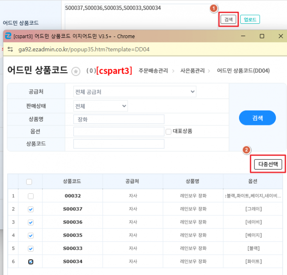Image resolution: width=287 pixels, height=275 pixels.
Task: Tick the checkbox for product 00032
Action: (x=30, y=196)
